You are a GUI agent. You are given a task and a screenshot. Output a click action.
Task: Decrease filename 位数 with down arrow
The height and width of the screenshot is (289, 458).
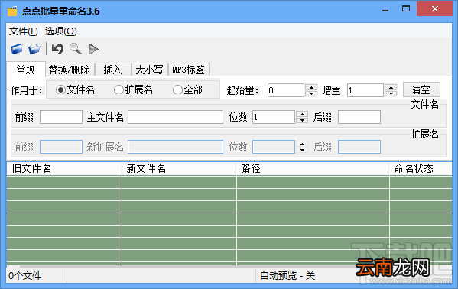pyautogui.click(x=302, y=120)
